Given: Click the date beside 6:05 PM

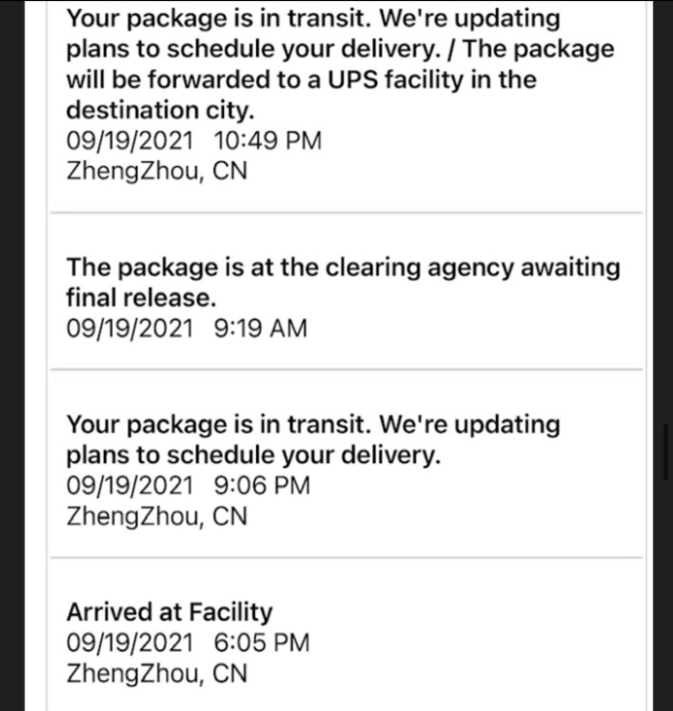Looking at the screenshot, I should coord(129,643).
